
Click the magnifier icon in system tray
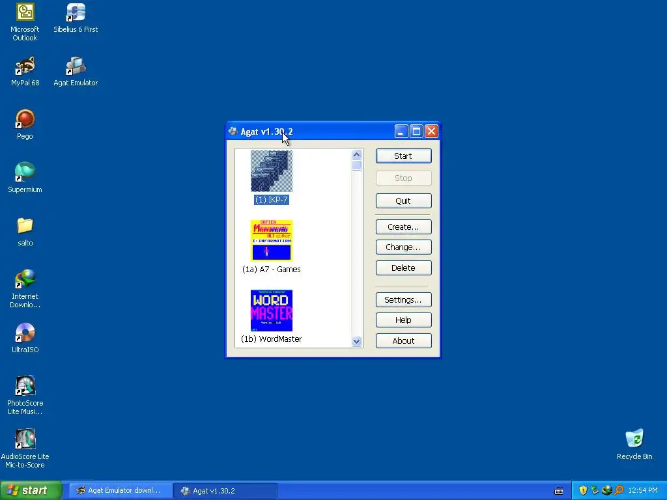coord(619,490)
